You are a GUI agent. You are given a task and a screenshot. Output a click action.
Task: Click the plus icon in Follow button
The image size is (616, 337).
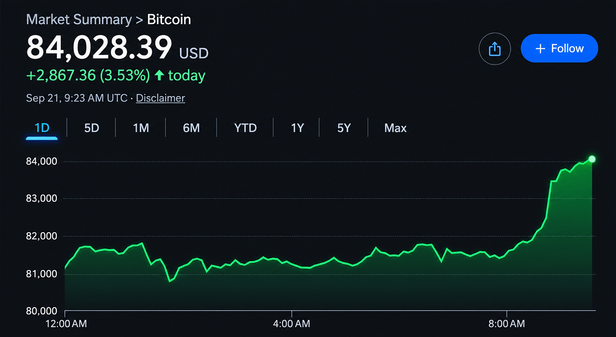[540, 49]
